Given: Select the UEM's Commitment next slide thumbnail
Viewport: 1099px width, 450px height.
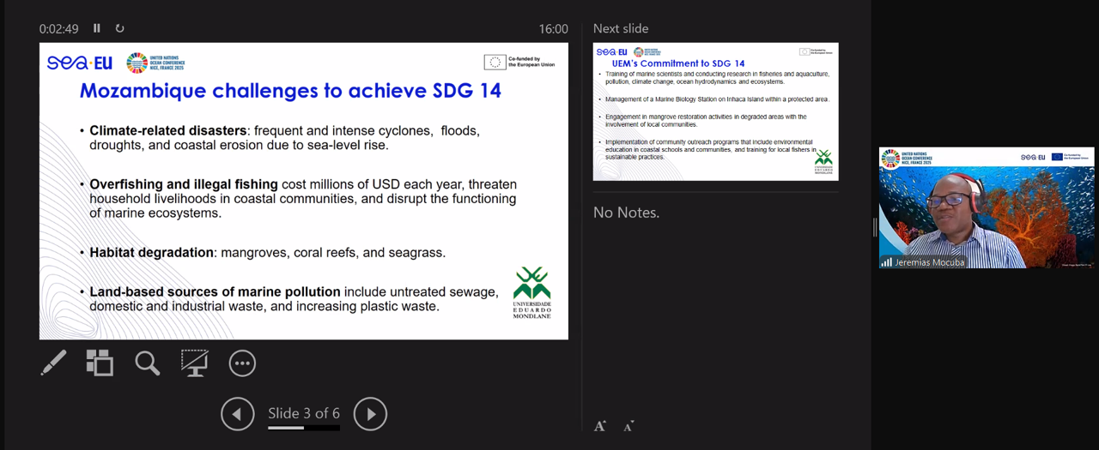Looking at the screenshot, I should [x=715, y=111].
